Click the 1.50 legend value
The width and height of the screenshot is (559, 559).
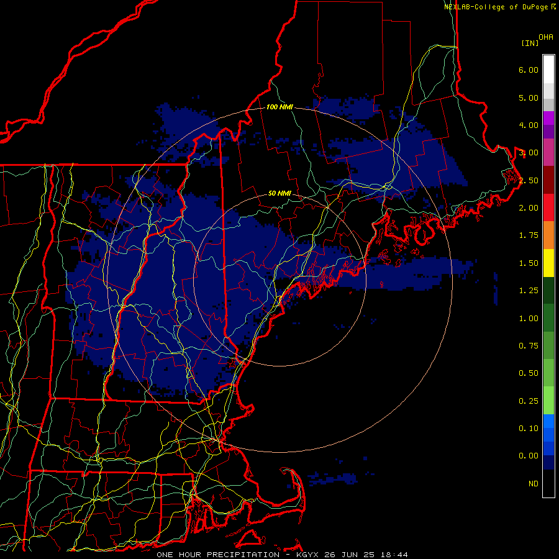tap(529, 263)
